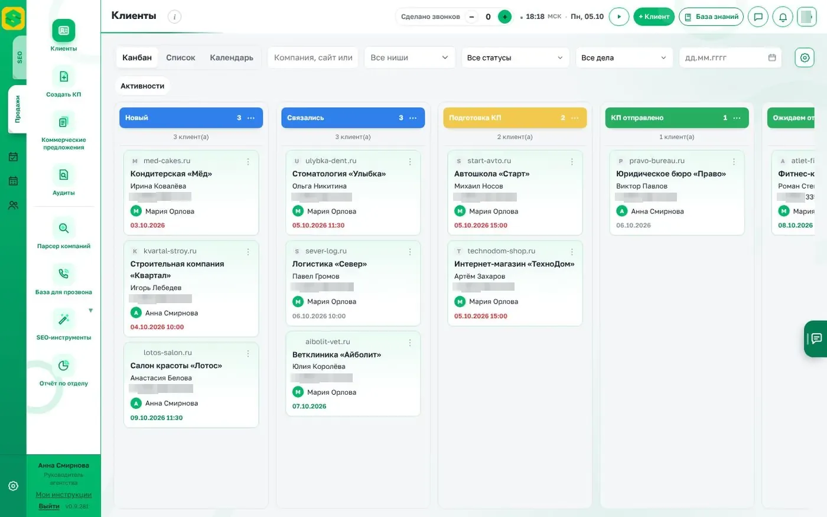Decrease the calls counter with minus
Image resolution: width=827 pixels, height=517 pixels.
[471, 17]
